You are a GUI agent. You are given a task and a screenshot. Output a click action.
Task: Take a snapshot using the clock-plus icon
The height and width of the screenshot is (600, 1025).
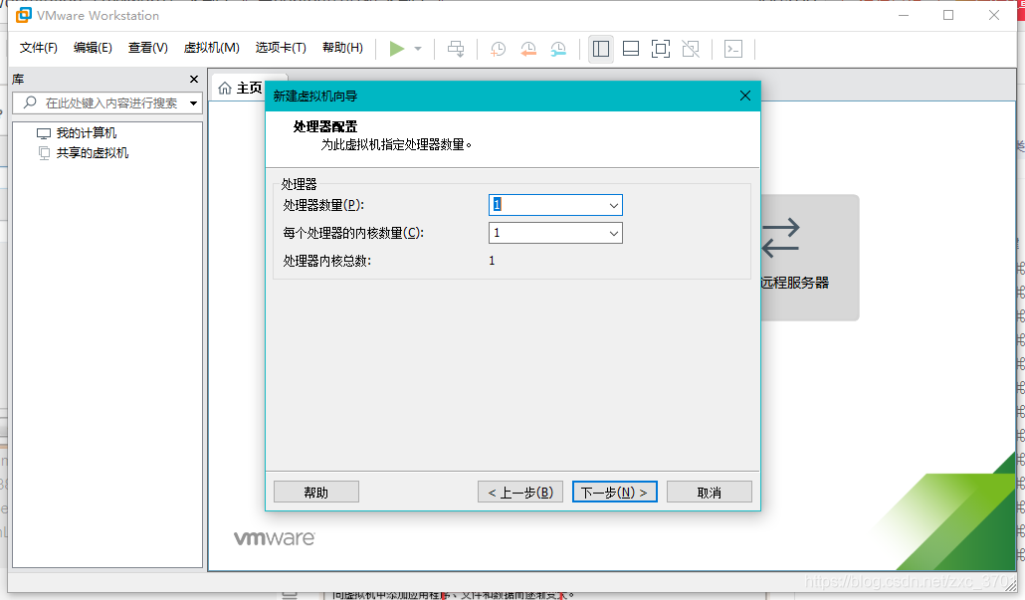coord(498,49)
